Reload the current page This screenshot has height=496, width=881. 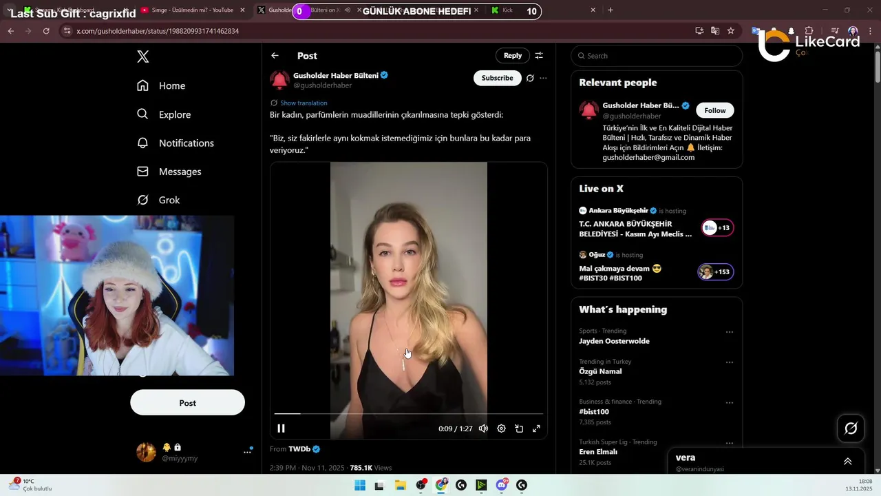point(46,31)
